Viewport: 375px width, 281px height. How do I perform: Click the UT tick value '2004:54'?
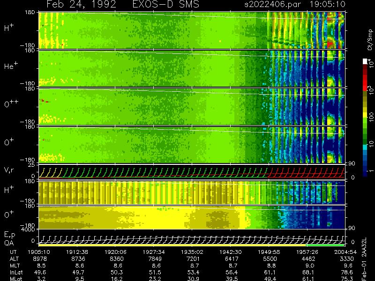(345, 252)
